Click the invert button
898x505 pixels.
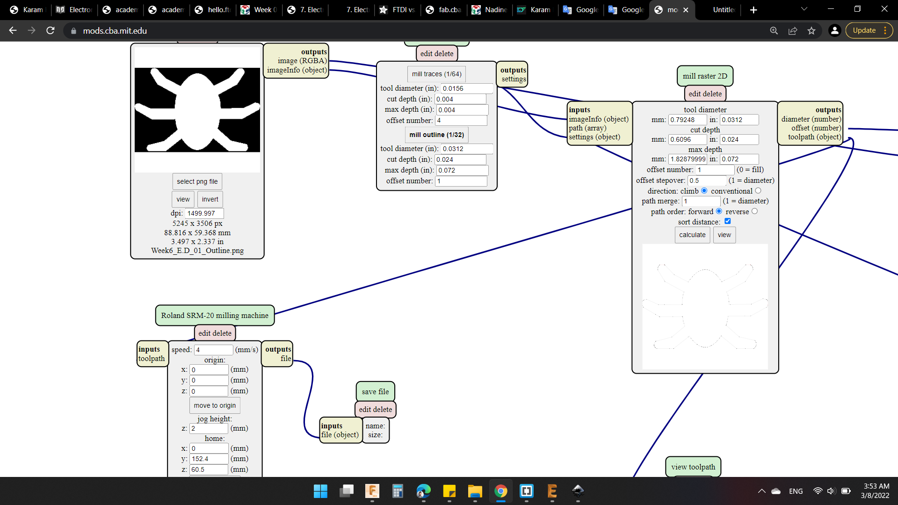pyautogui.click(x=210, y=199)
